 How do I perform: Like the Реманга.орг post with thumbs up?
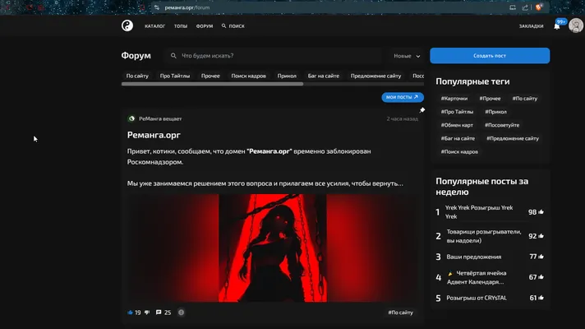(x=130, y=313)
